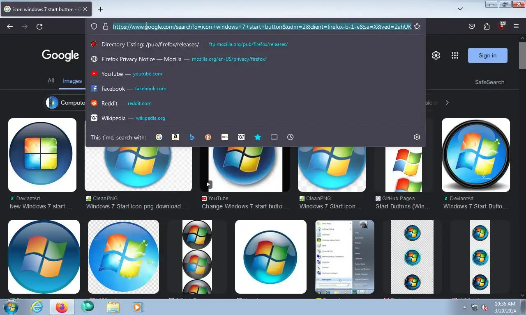Choose Directory Listing /pub/firefox/releases/ suggestion

point(255,44)
